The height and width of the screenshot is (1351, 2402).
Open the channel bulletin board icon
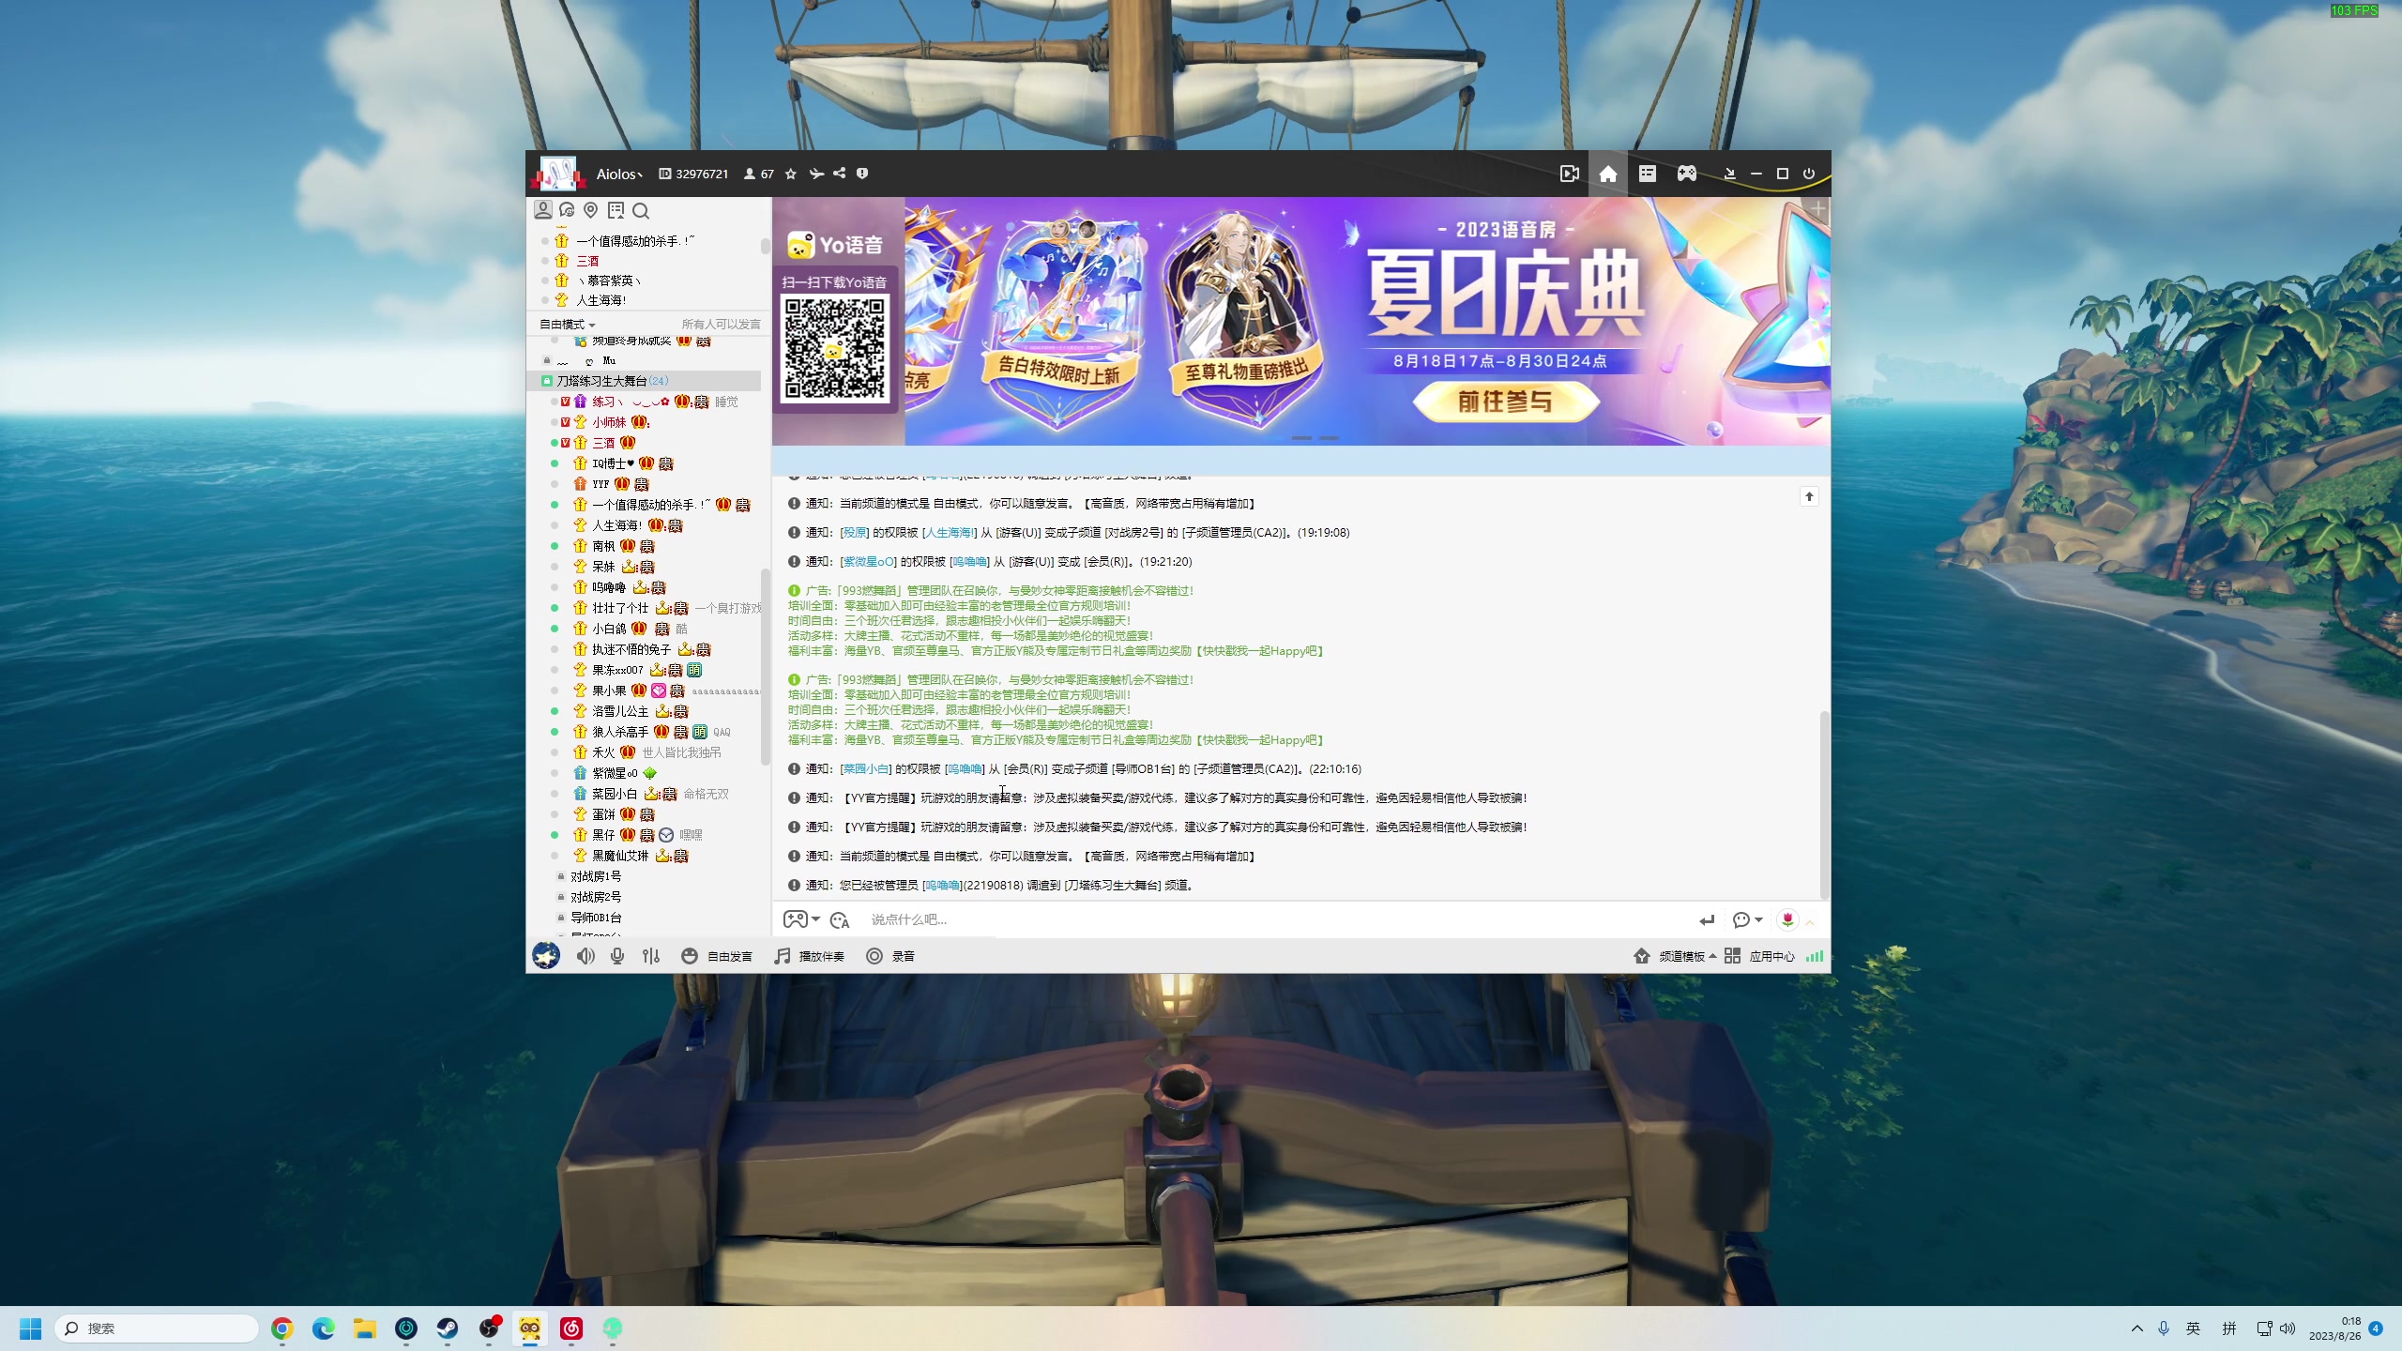pyautogui.click(x=616, y=210)
